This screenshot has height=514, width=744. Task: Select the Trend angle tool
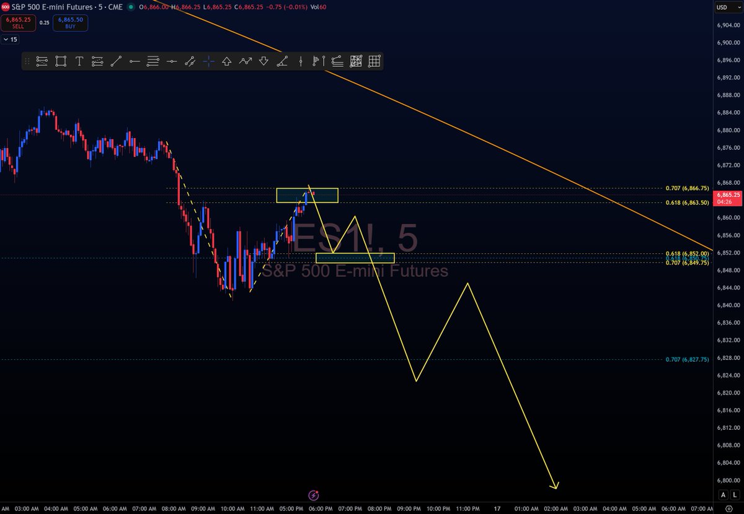click(x=282, y=61)
